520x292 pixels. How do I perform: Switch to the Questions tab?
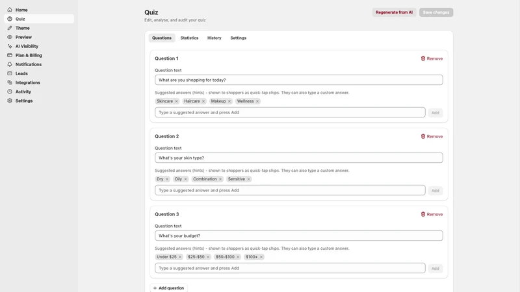162,38
